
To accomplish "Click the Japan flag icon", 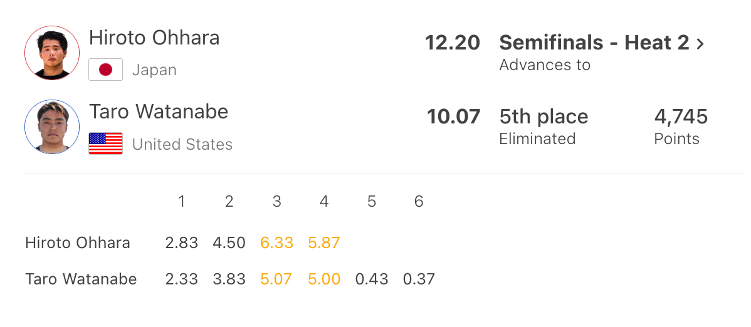I will click(105, 70).
